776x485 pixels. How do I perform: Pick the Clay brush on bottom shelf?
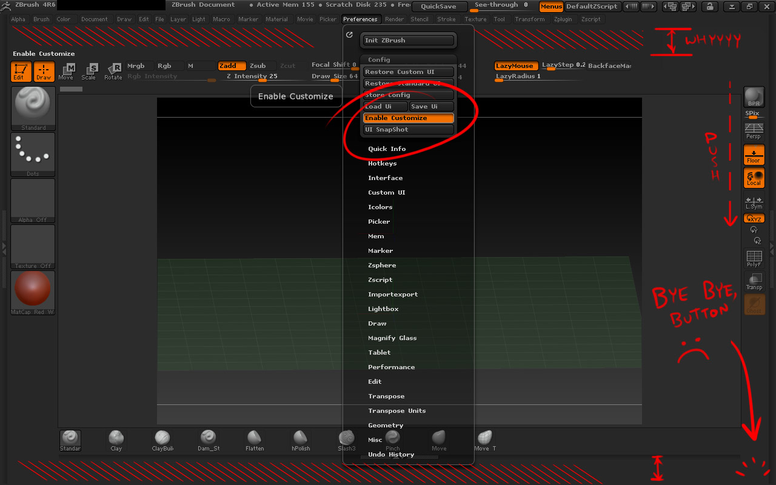point(116,440)
